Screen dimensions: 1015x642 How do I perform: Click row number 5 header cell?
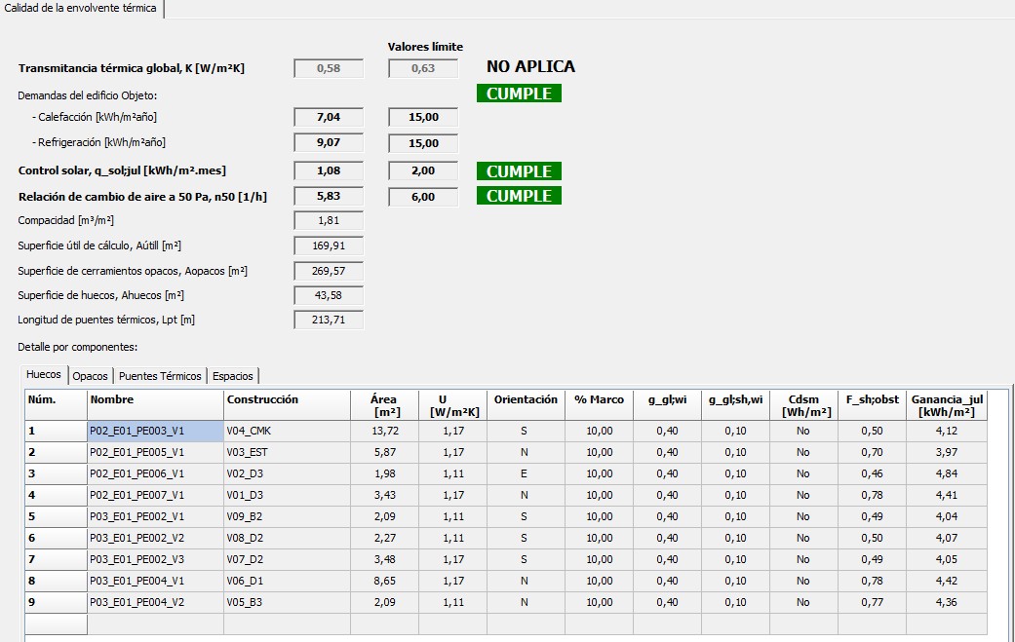[56, 516]
